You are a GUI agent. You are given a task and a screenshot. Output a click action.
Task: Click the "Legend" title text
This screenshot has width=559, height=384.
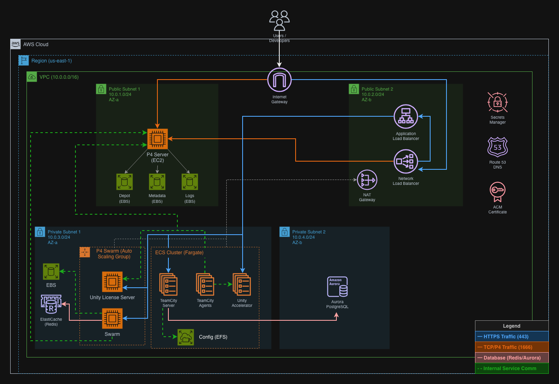coord(512,326)
